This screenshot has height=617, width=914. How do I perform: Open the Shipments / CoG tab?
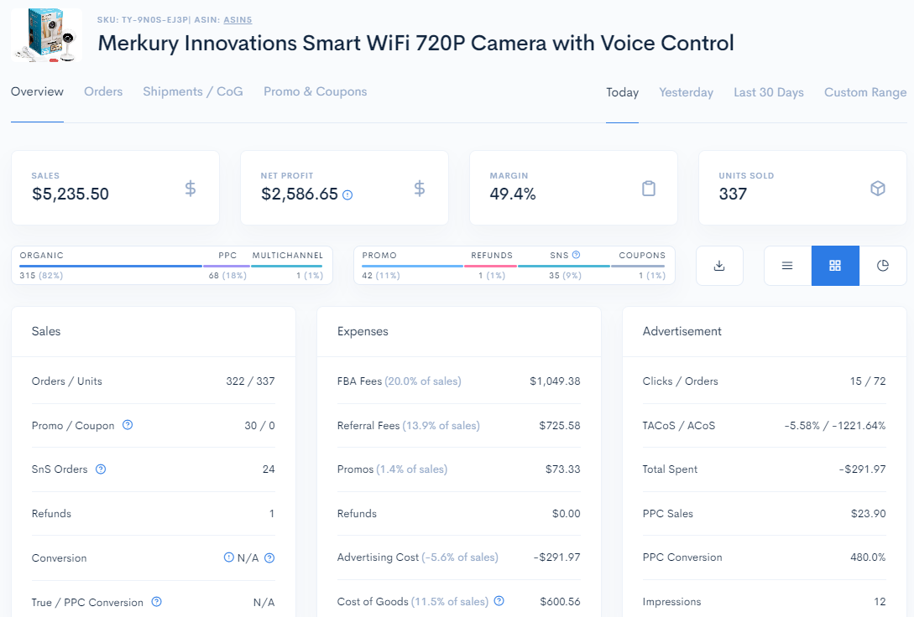click(x=193, y=92)
